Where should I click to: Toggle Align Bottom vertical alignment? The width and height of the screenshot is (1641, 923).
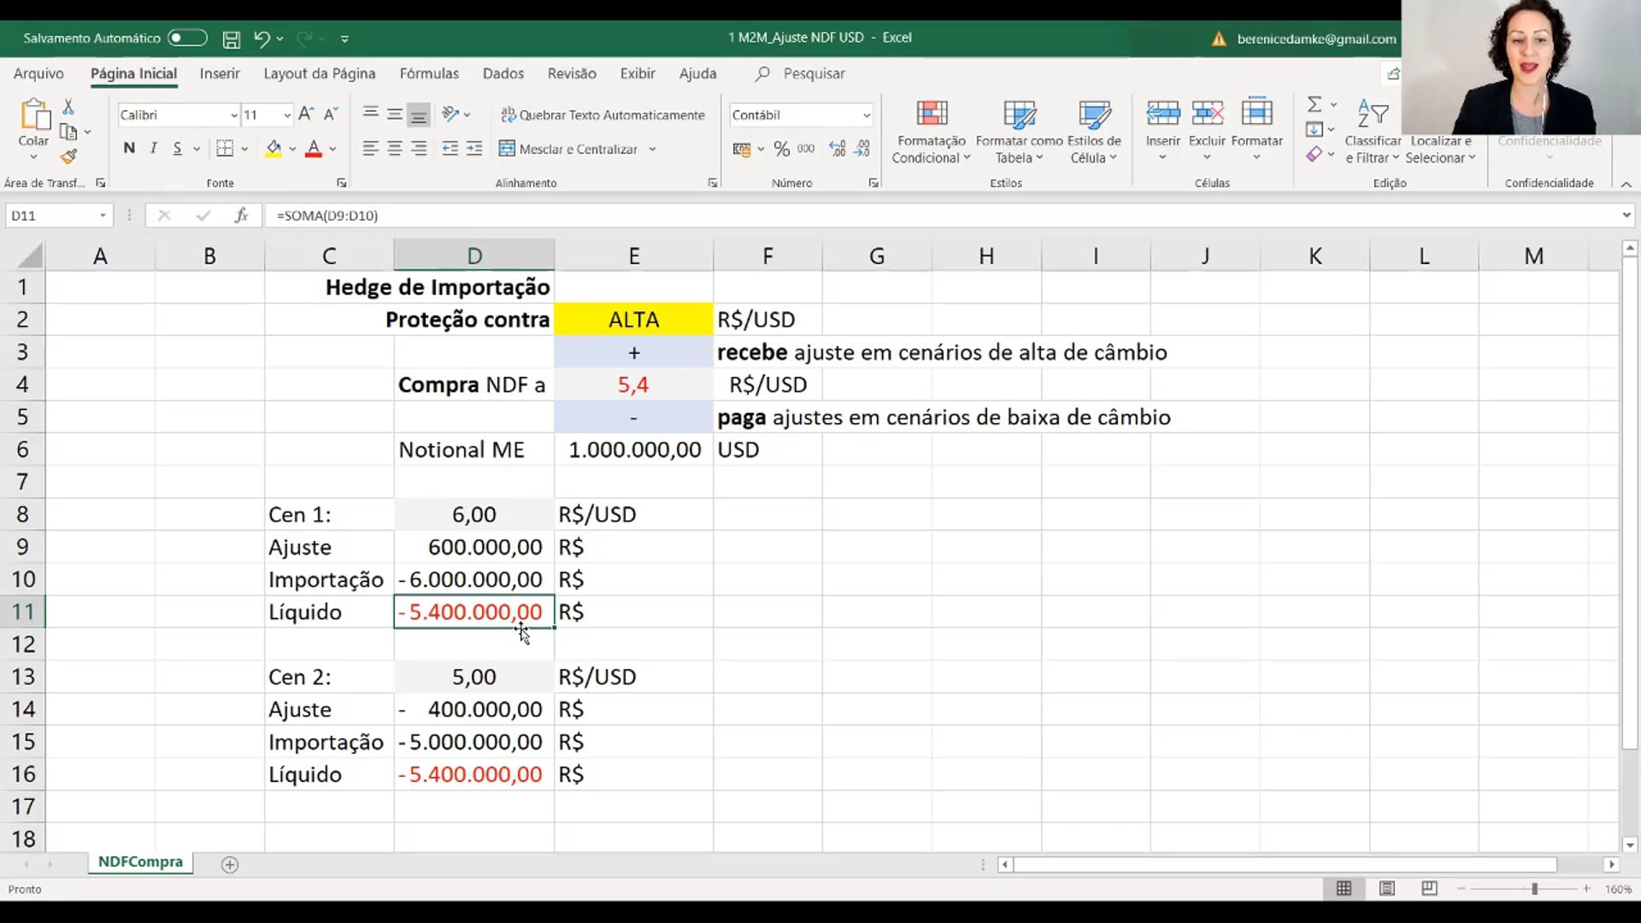point(419,114)
